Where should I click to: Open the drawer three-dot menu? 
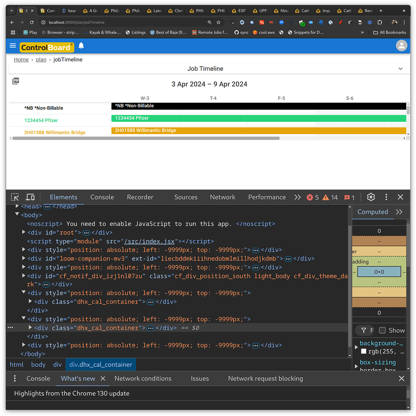click(15, 378)
